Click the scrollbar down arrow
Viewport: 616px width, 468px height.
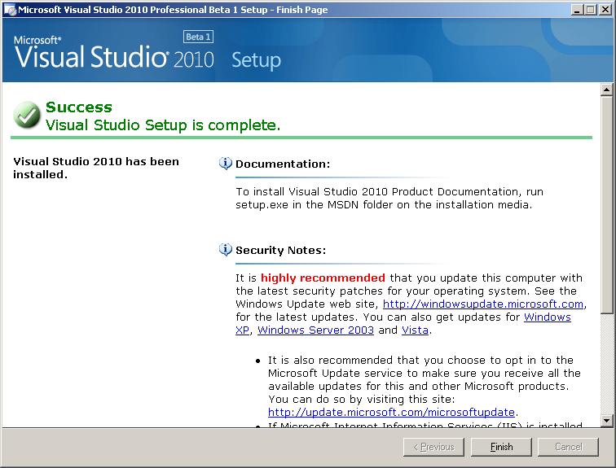(606, 421)
